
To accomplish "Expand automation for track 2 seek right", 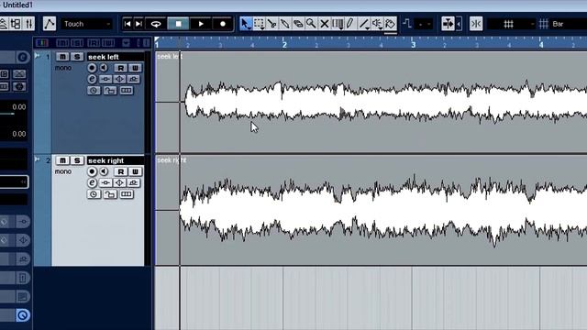I will (x=37, y=159).
